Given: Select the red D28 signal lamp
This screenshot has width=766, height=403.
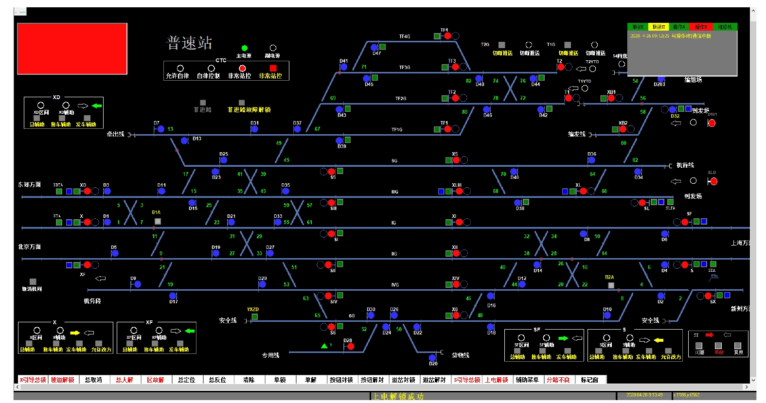Looking at the screenshot, I should pyautogui.click(x=351, y=347).
